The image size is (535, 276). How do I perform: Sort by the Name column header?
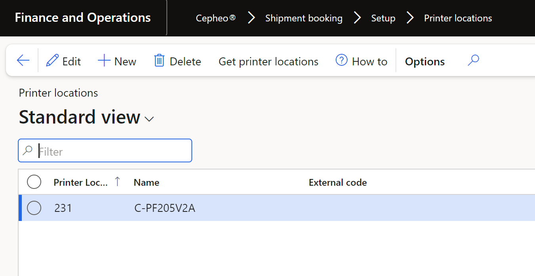[147, 183]
